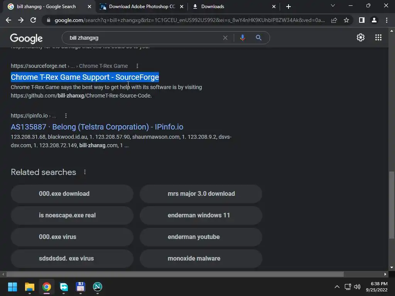395x296 pixels.
Task: Search related term 000.exe download
Action: coord(72,193)
